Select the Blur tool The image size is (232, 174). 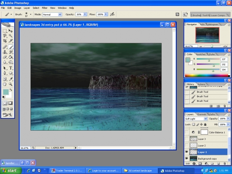(5, 62)
